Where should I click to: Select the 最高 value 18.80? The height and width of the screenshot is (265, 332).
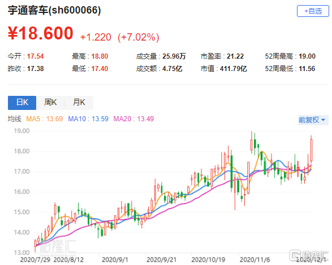point(100,56)
